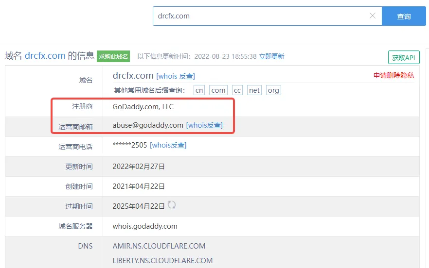Click [whois反查] beside abuse@godaddy.com

click(x=204, y=125)
